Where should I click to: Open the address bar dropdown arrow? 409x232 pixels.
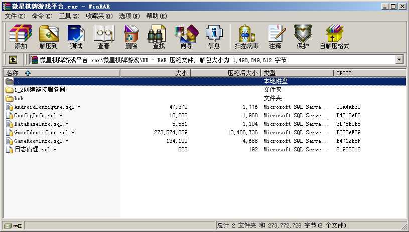399,60
